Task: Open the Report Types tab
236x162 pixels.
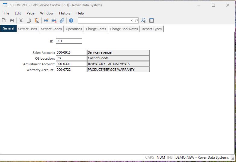Action: 152,29
